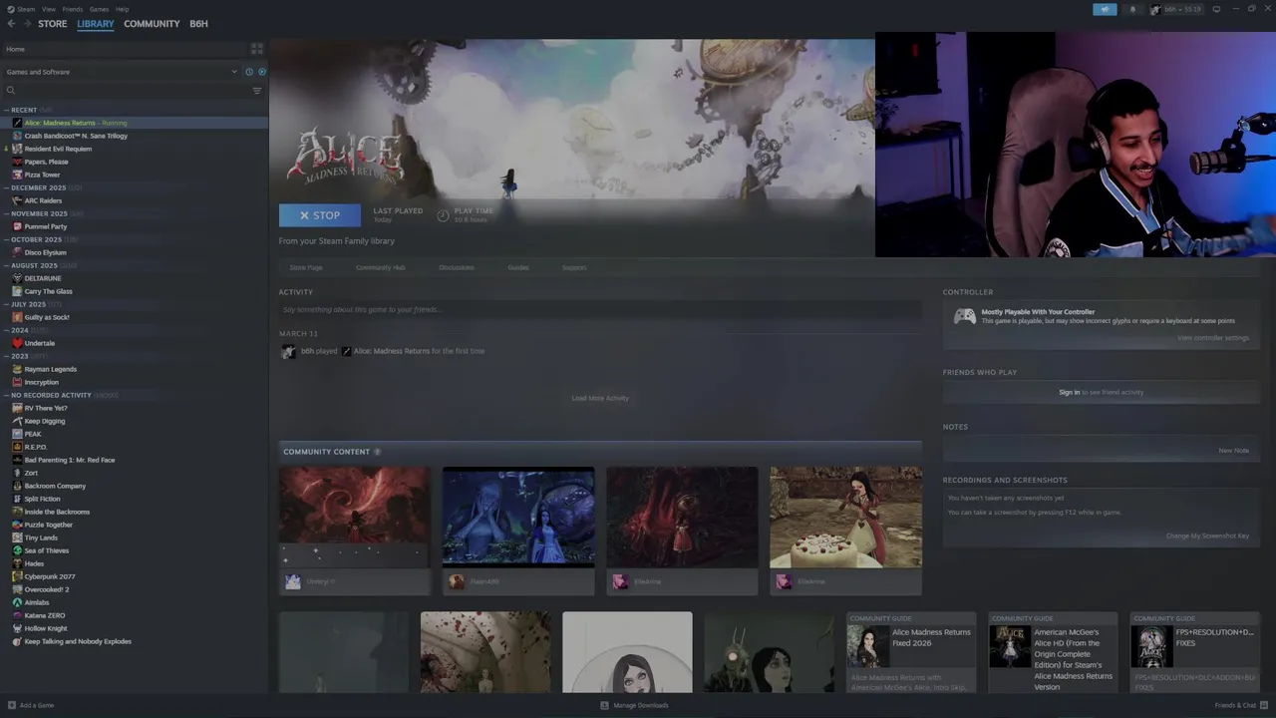Open Friends menu
The height and width of the screenshot is (718, 1276).
tap(73, 9)
